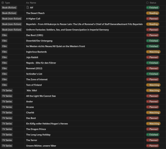Click Book (fiction) tag in Alf row

pyautogui.click(x=9, y=8)
